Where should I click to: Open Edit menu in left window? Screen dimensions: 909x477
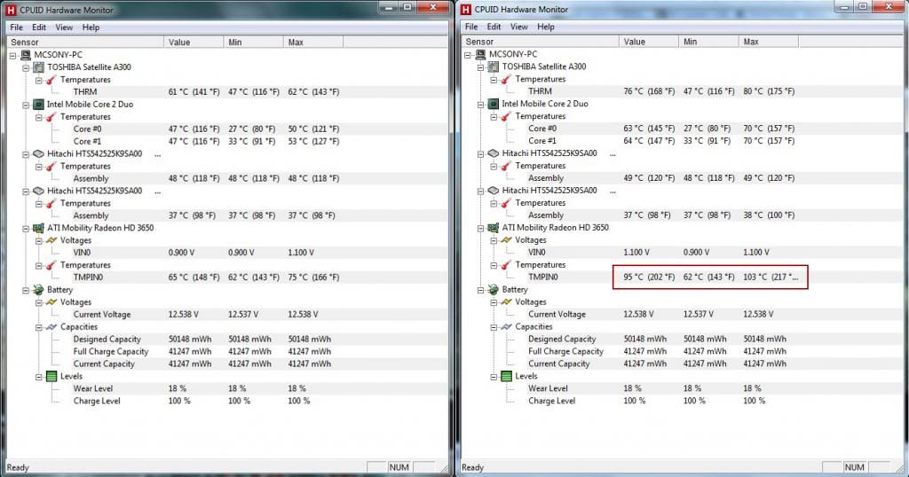(39, 27)
